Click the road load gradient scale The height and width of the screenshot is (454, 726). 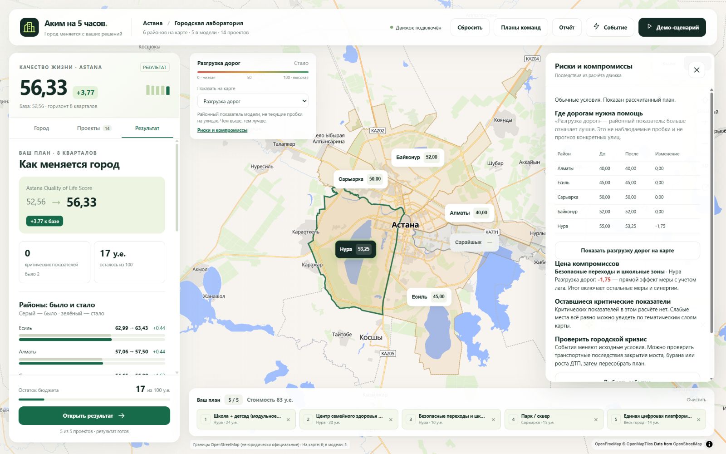[x=253, y=72]
